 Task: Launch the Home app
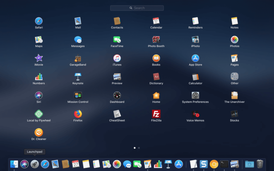point(156,96)
